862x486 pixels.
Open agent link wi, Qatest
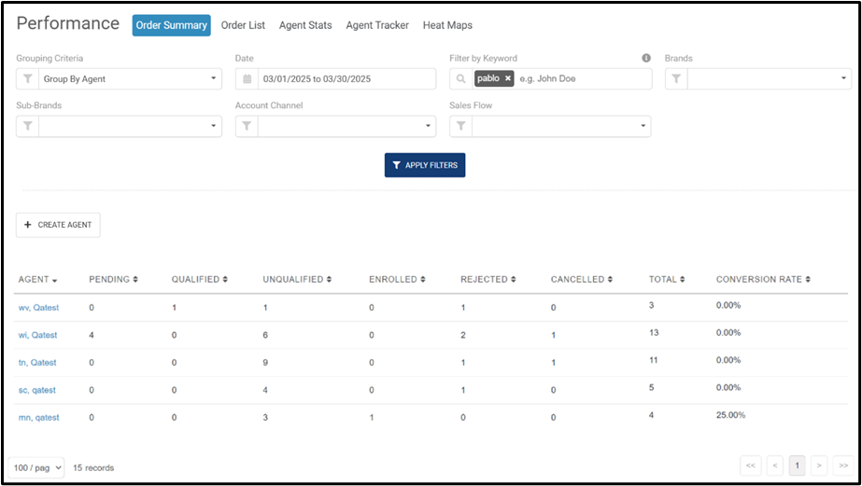pyautogui.click(x=37, y=335)
